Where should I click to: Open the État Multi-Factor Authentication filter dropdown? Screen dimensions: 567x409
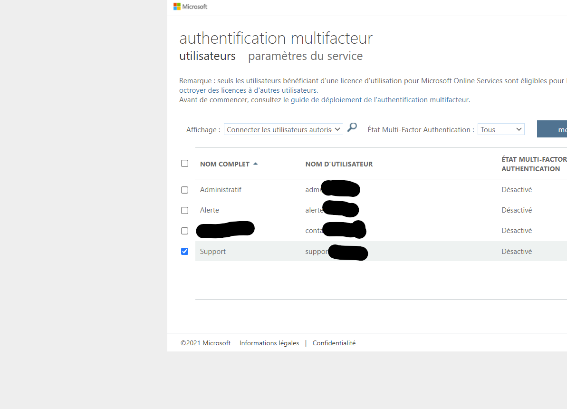pos(501,129)
